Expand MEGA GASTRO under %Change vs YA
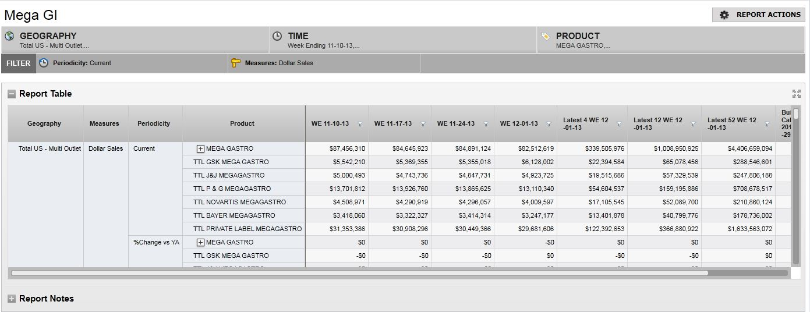 coord(200,242)
